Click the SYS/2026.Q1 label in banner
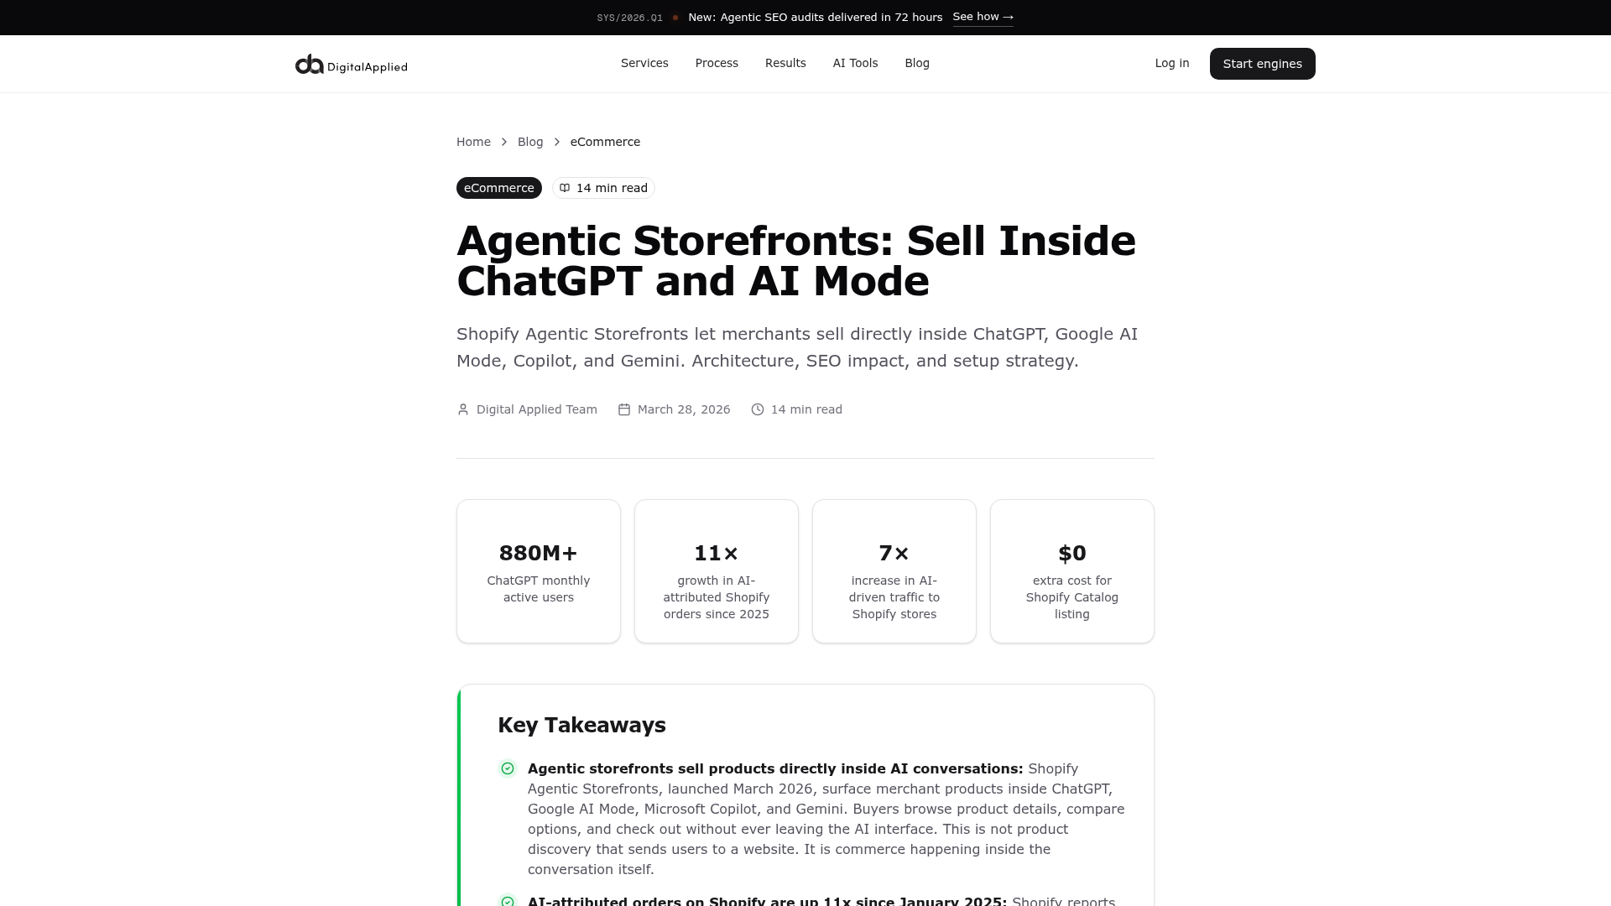This screenshot has height=906, width=1611. [629, 18]
